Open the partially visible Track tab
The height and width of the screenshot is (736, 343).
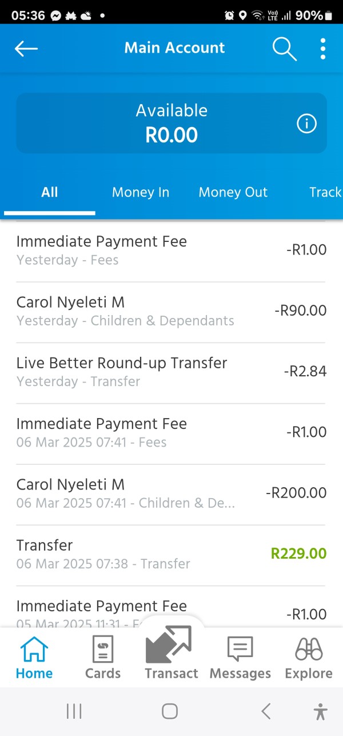coord(325,192)
